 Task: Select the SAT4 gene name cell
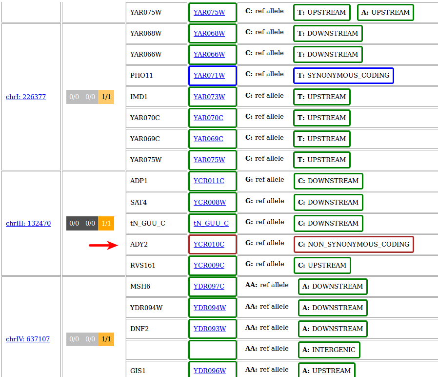[x=157, y=202]
